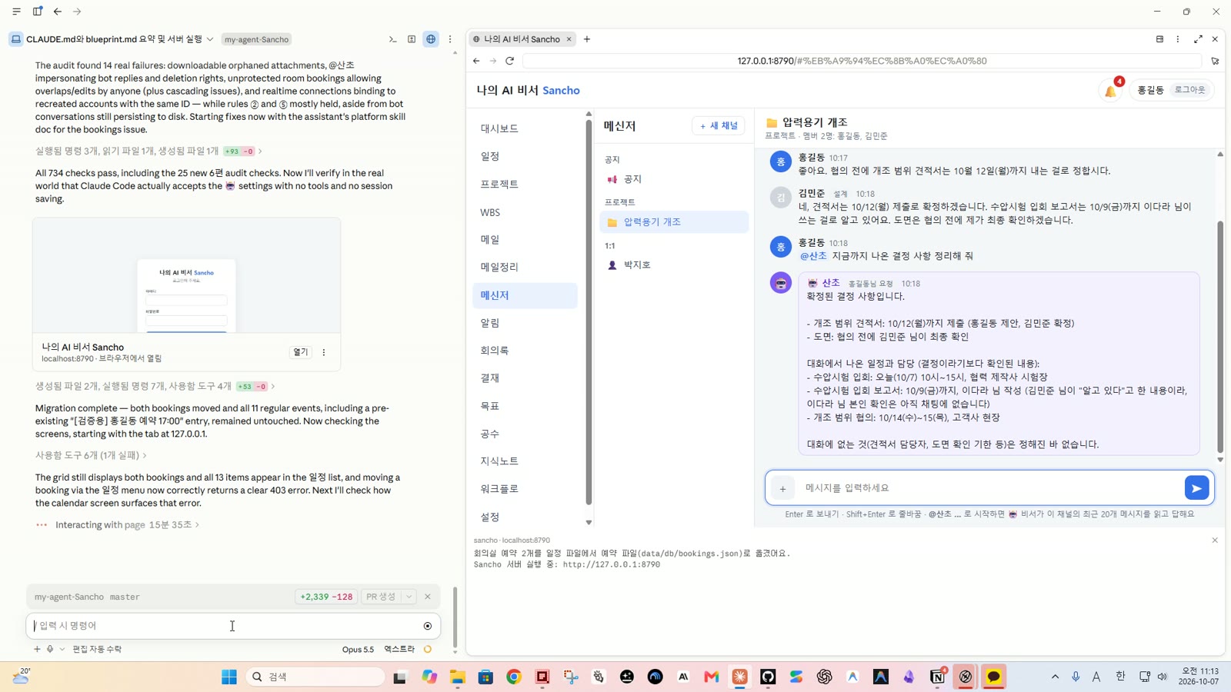Open a new browser tab with the plus

pos(587,39)
